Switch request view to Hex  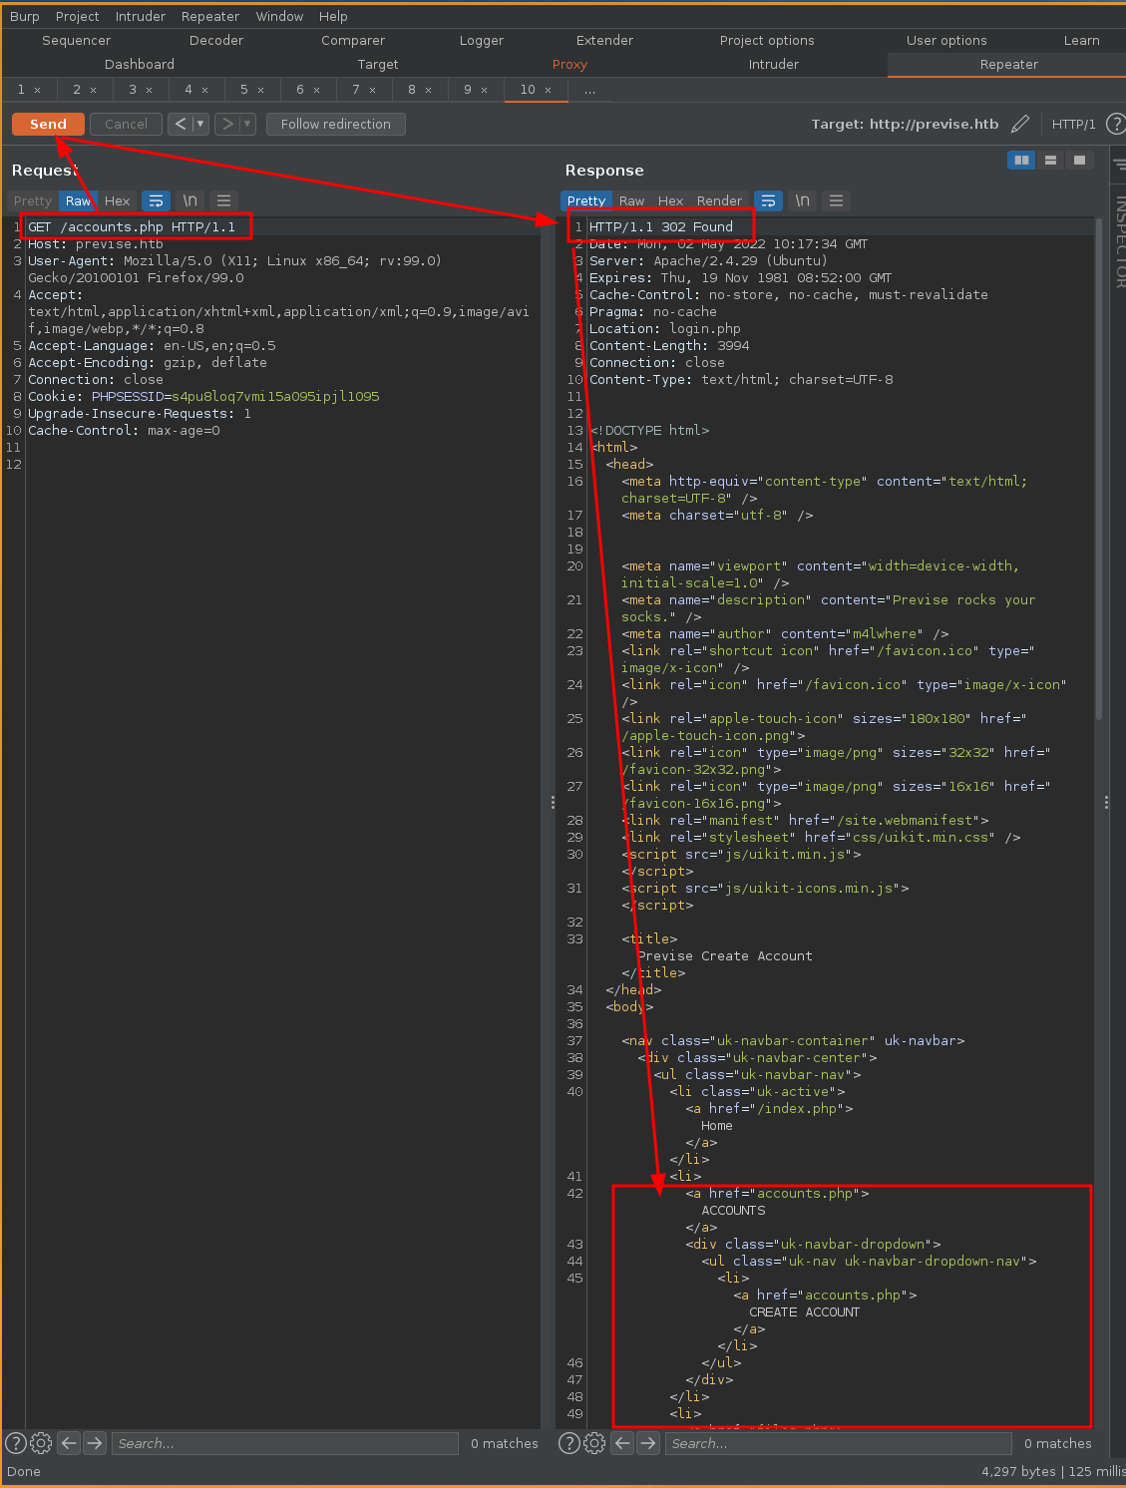pyautogui.click(x=117, y=200)
